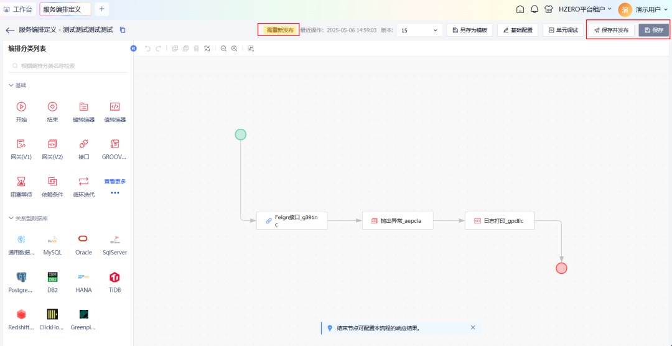Image resolution: width=672 pixels, height=346 pixels.
Task: Click the undo arrow in canvas toolbar
Action: [x=148, y=49]
